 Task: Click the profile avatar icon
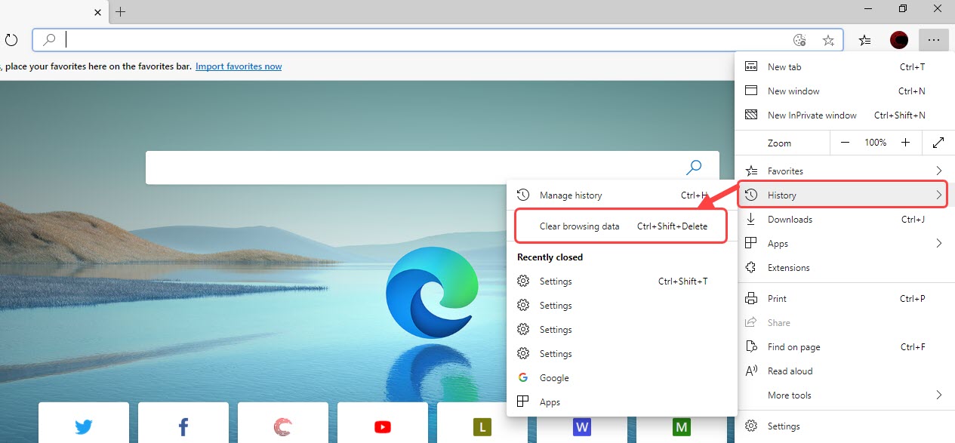[x=898, y=40]
